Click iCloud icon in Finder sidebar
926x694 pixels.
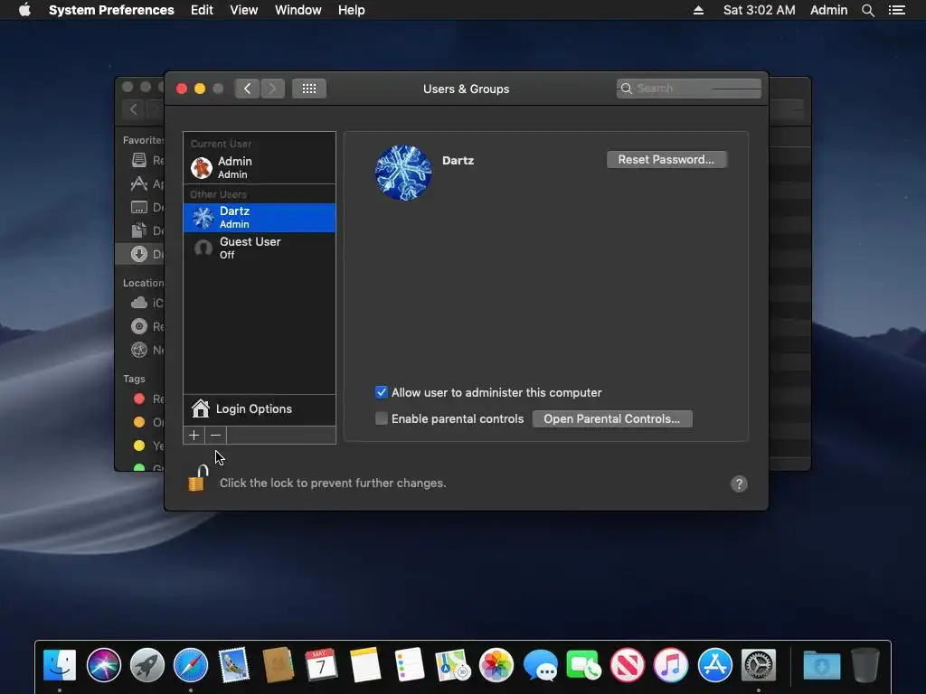[x=138, y=303]
